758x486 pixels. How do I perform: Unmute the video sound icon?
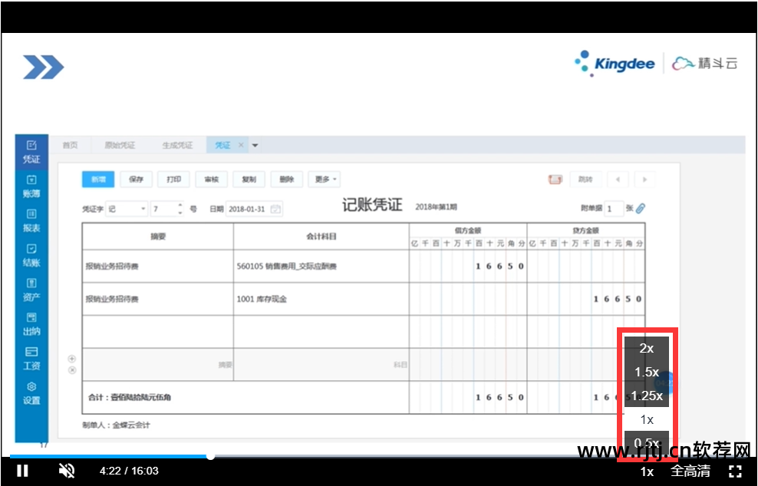(67, 471)
